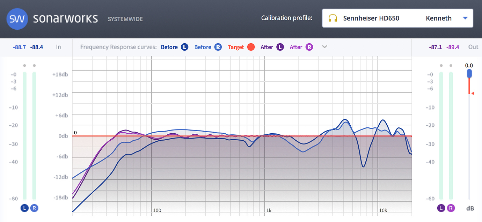Click input level value -88.7
The image size is (482, 222).
pyautogui.click(x=19, y=47)
